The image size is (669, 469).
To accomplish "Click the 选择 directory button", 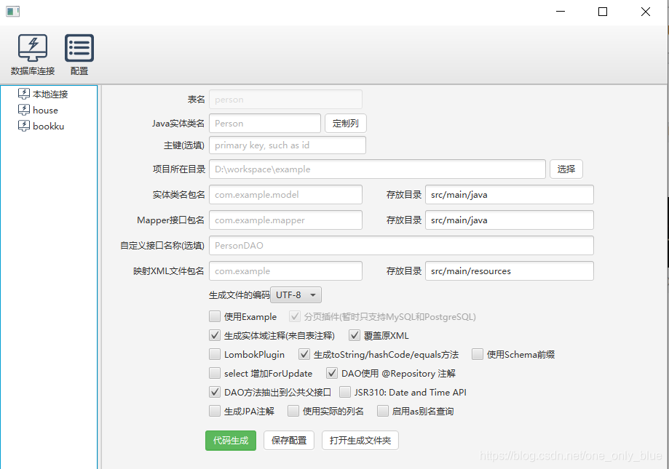I will 566,169.
